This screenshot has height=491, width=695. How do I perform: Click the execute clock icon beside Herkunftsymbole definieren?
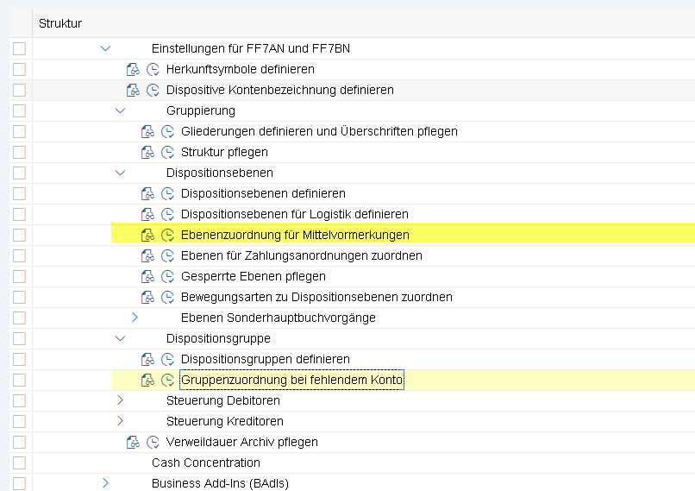click(x=153, y=69)
